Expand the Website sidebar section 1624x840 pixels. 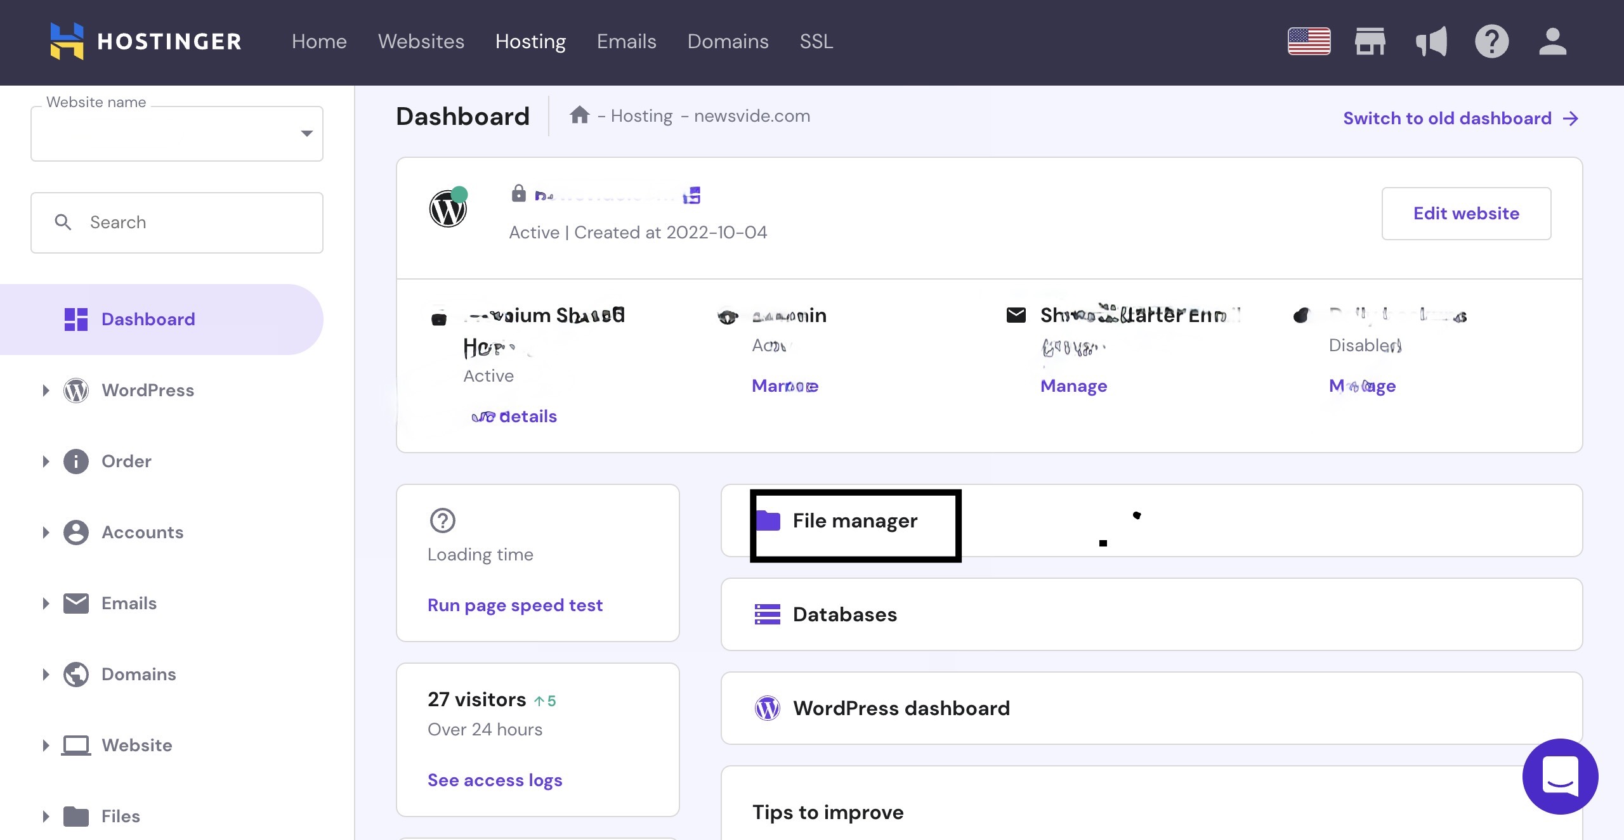click(46, 746)
